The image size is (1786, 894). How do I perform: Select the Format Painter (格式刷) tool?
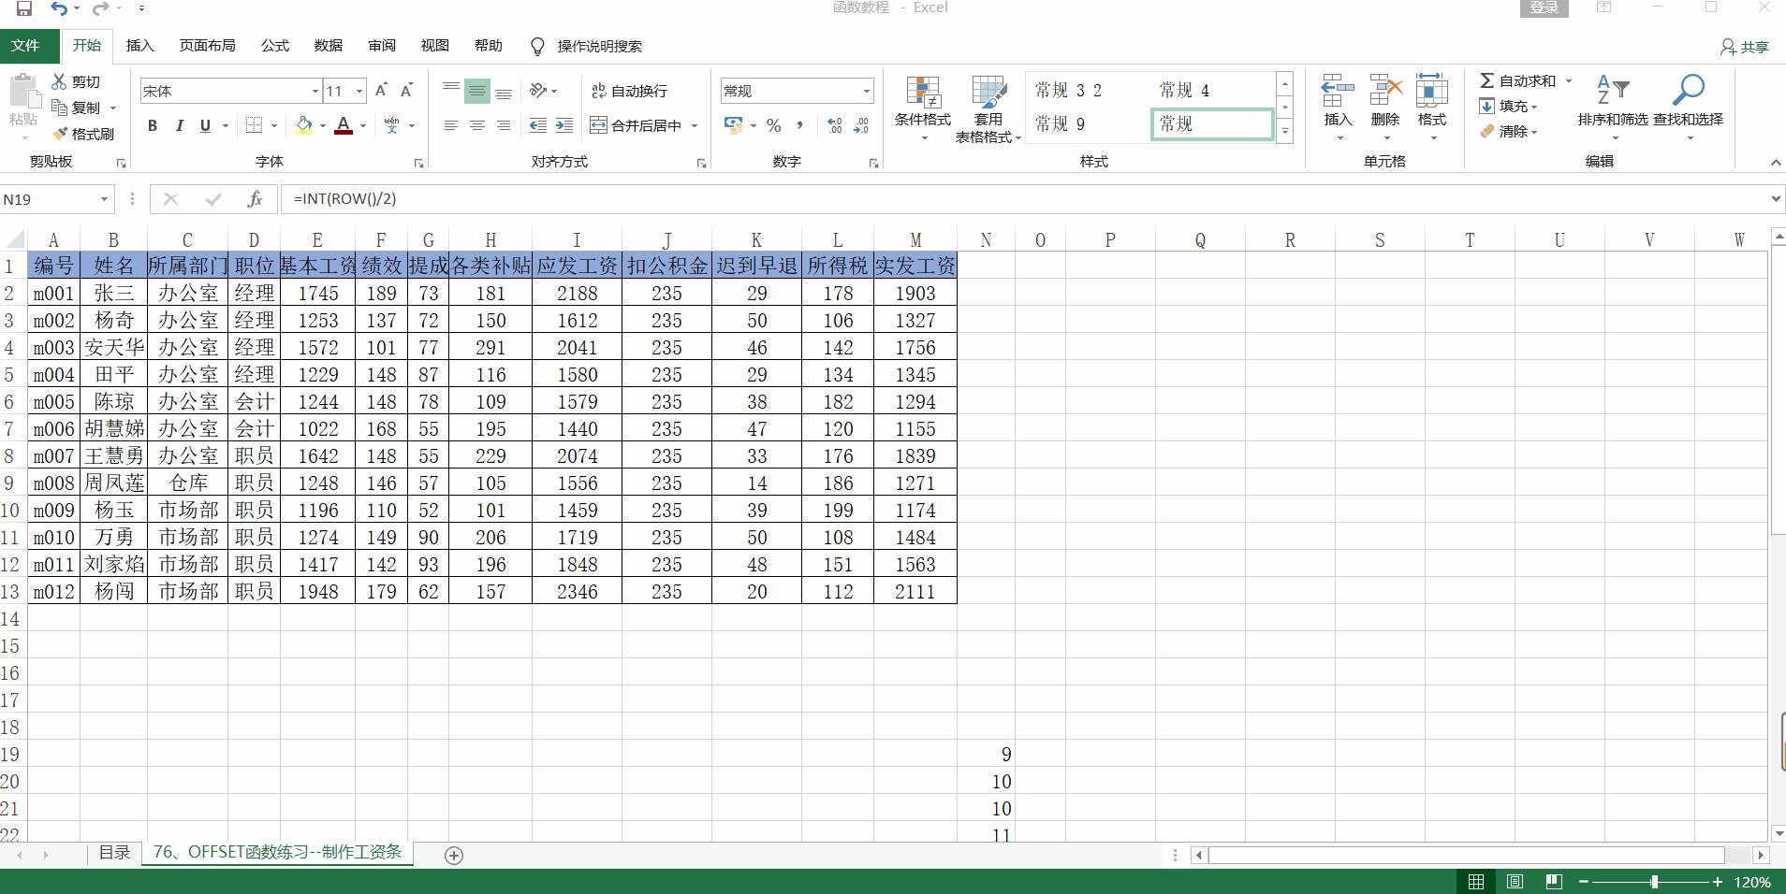(84, 134)
